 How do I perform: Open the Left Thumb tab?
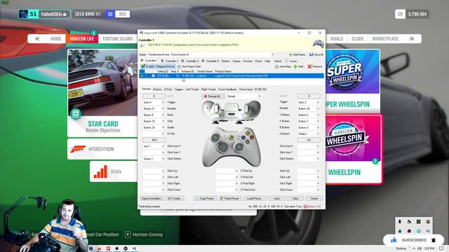pos(192,90)
